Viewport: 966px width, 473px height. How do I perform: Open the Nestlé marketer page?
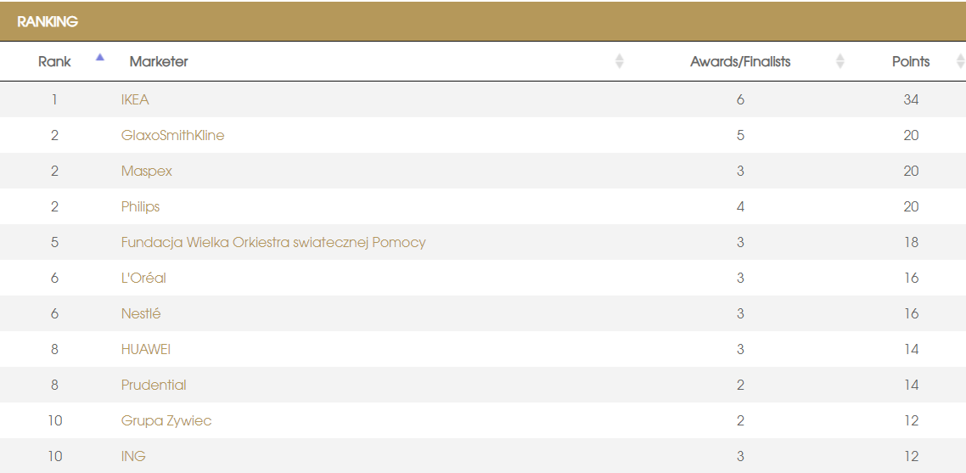click(141, 314)
